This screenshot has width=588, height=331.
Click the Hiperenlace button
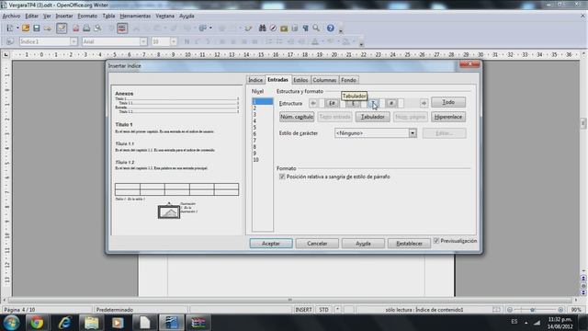(448, 117)
